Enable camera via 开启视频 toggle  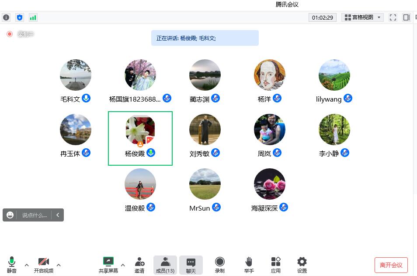pyautogui.click(x=44, y=262)
